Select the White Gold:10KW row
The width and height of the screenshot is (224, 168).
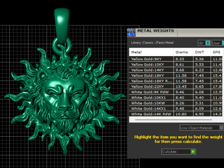(x=176, y=103)
